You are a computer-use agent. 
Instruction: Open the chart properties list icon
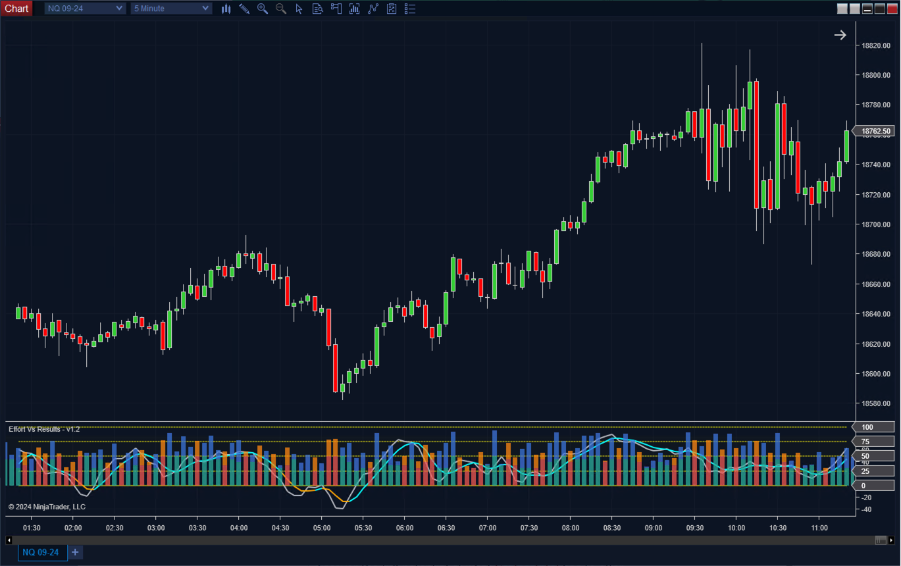[x=410, y=9]
